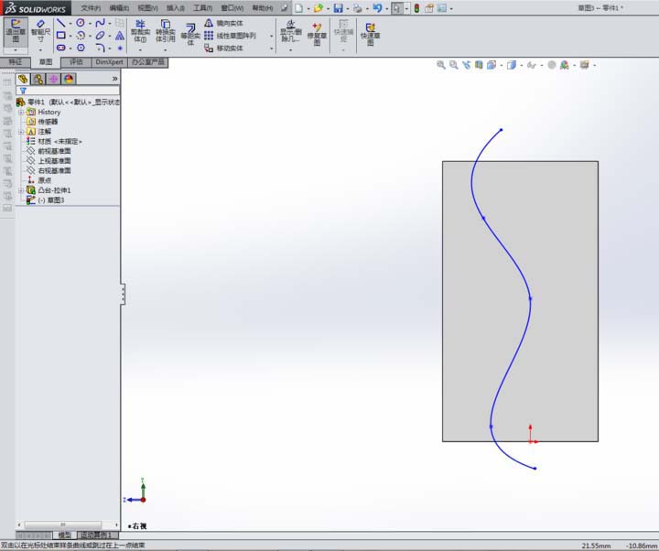Switch to the 特征 (Features) tab
The width and height of the screenshot is (659, 551).
16,62
